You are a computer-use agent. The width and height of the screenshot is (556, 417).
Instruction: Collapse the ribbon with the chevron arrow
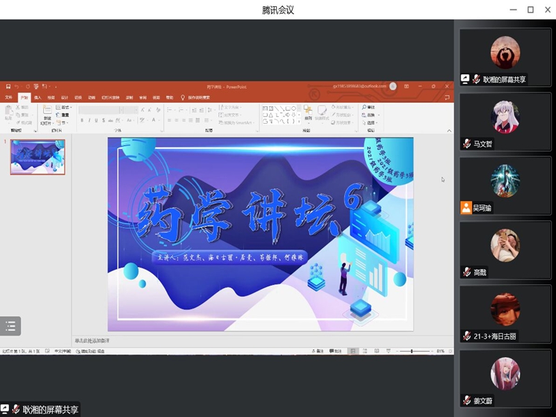[x=448, y=131]
